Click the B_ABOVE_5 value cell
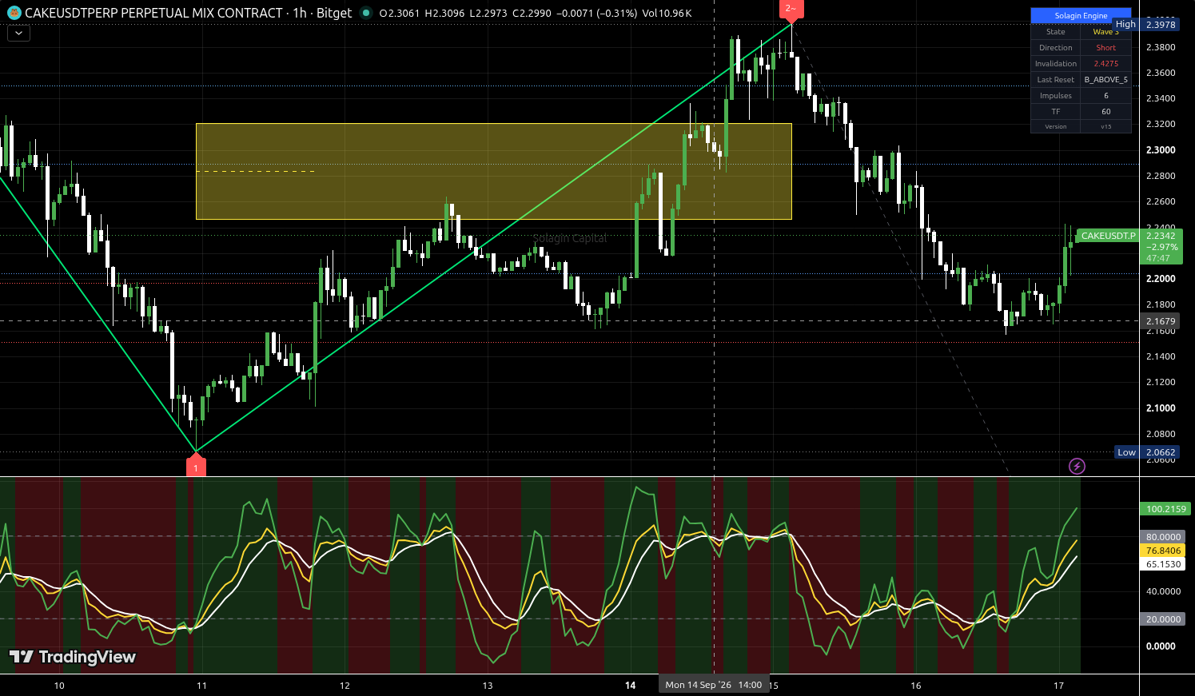 pyautogui.click(x=1105, y=80)
